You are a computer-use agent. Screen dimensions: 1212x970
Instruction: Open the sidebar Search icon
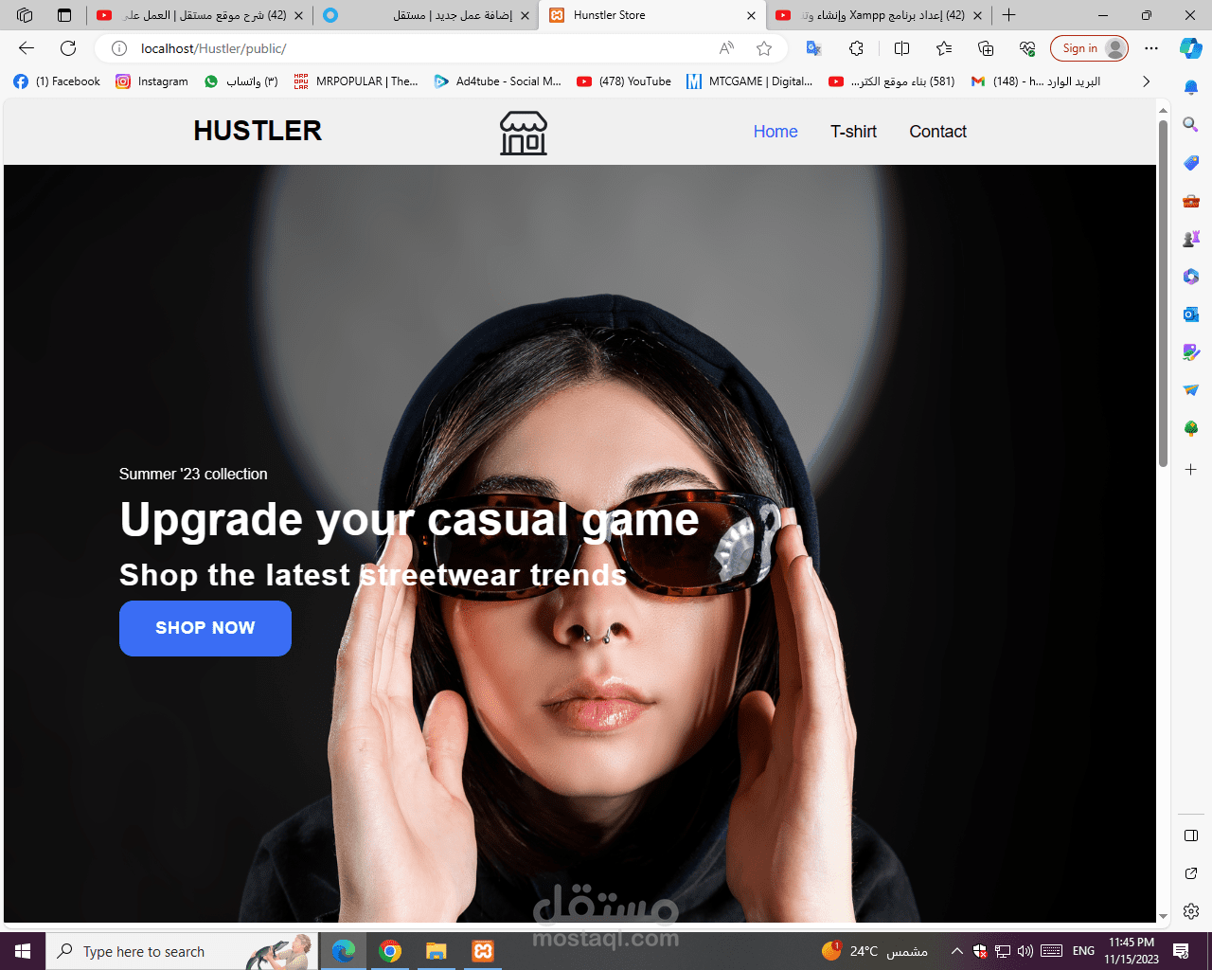(x=1191, y=124)
